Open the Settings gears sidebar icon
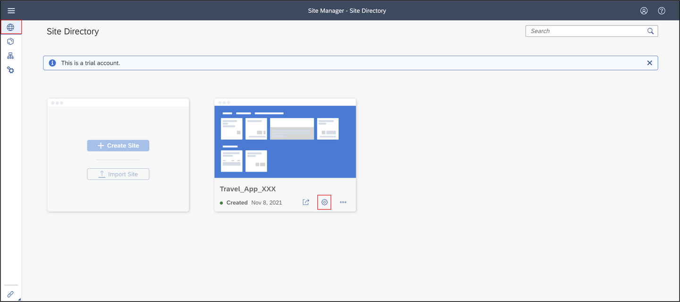The height and width of the screenshot is (302, 680). point(10,70)
